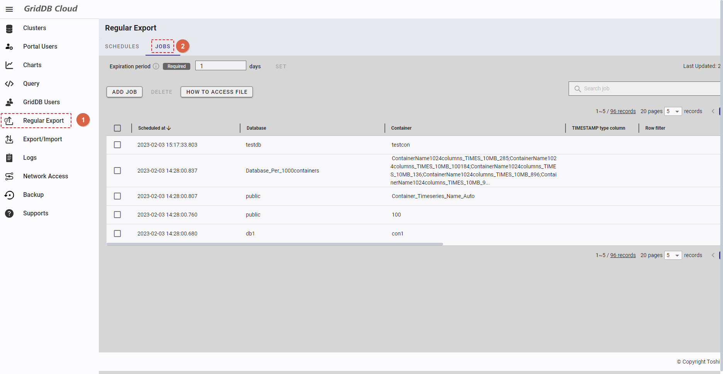Switch to the Schedules tab
The width and height of the screenshot is (723, 374).
tap(122, 46)
